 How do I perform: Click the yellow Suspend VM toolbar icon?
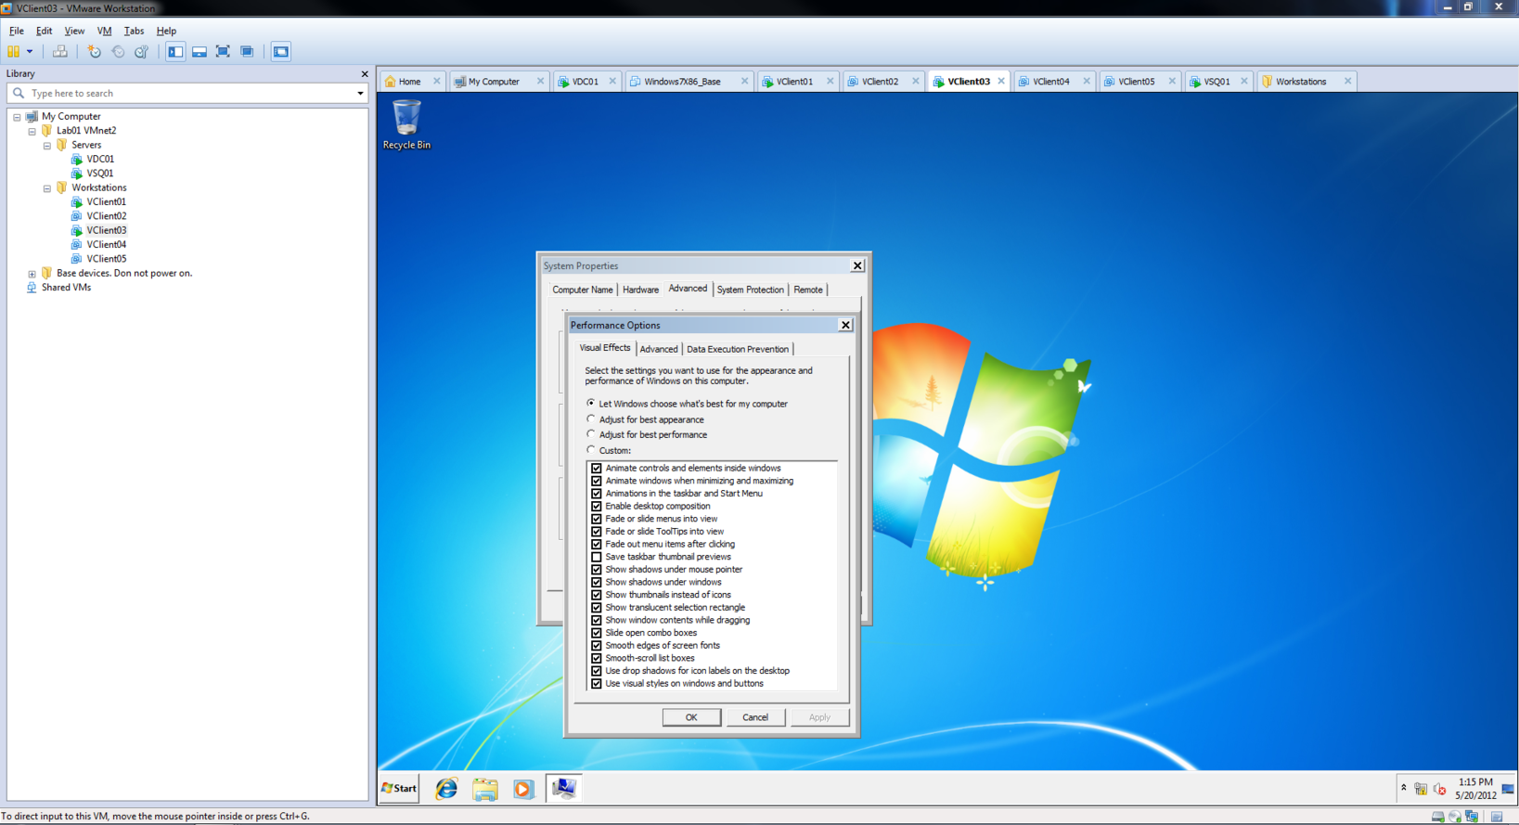tap(13, 52)
